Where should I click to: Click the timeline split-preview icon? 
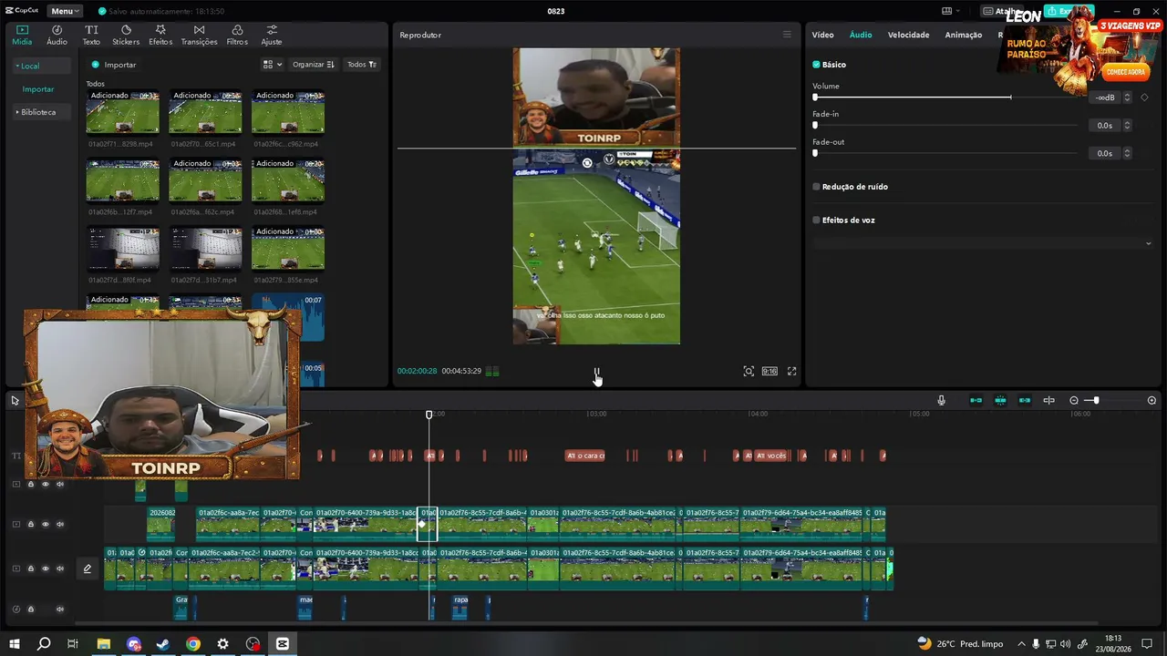tap(1048, 400)
